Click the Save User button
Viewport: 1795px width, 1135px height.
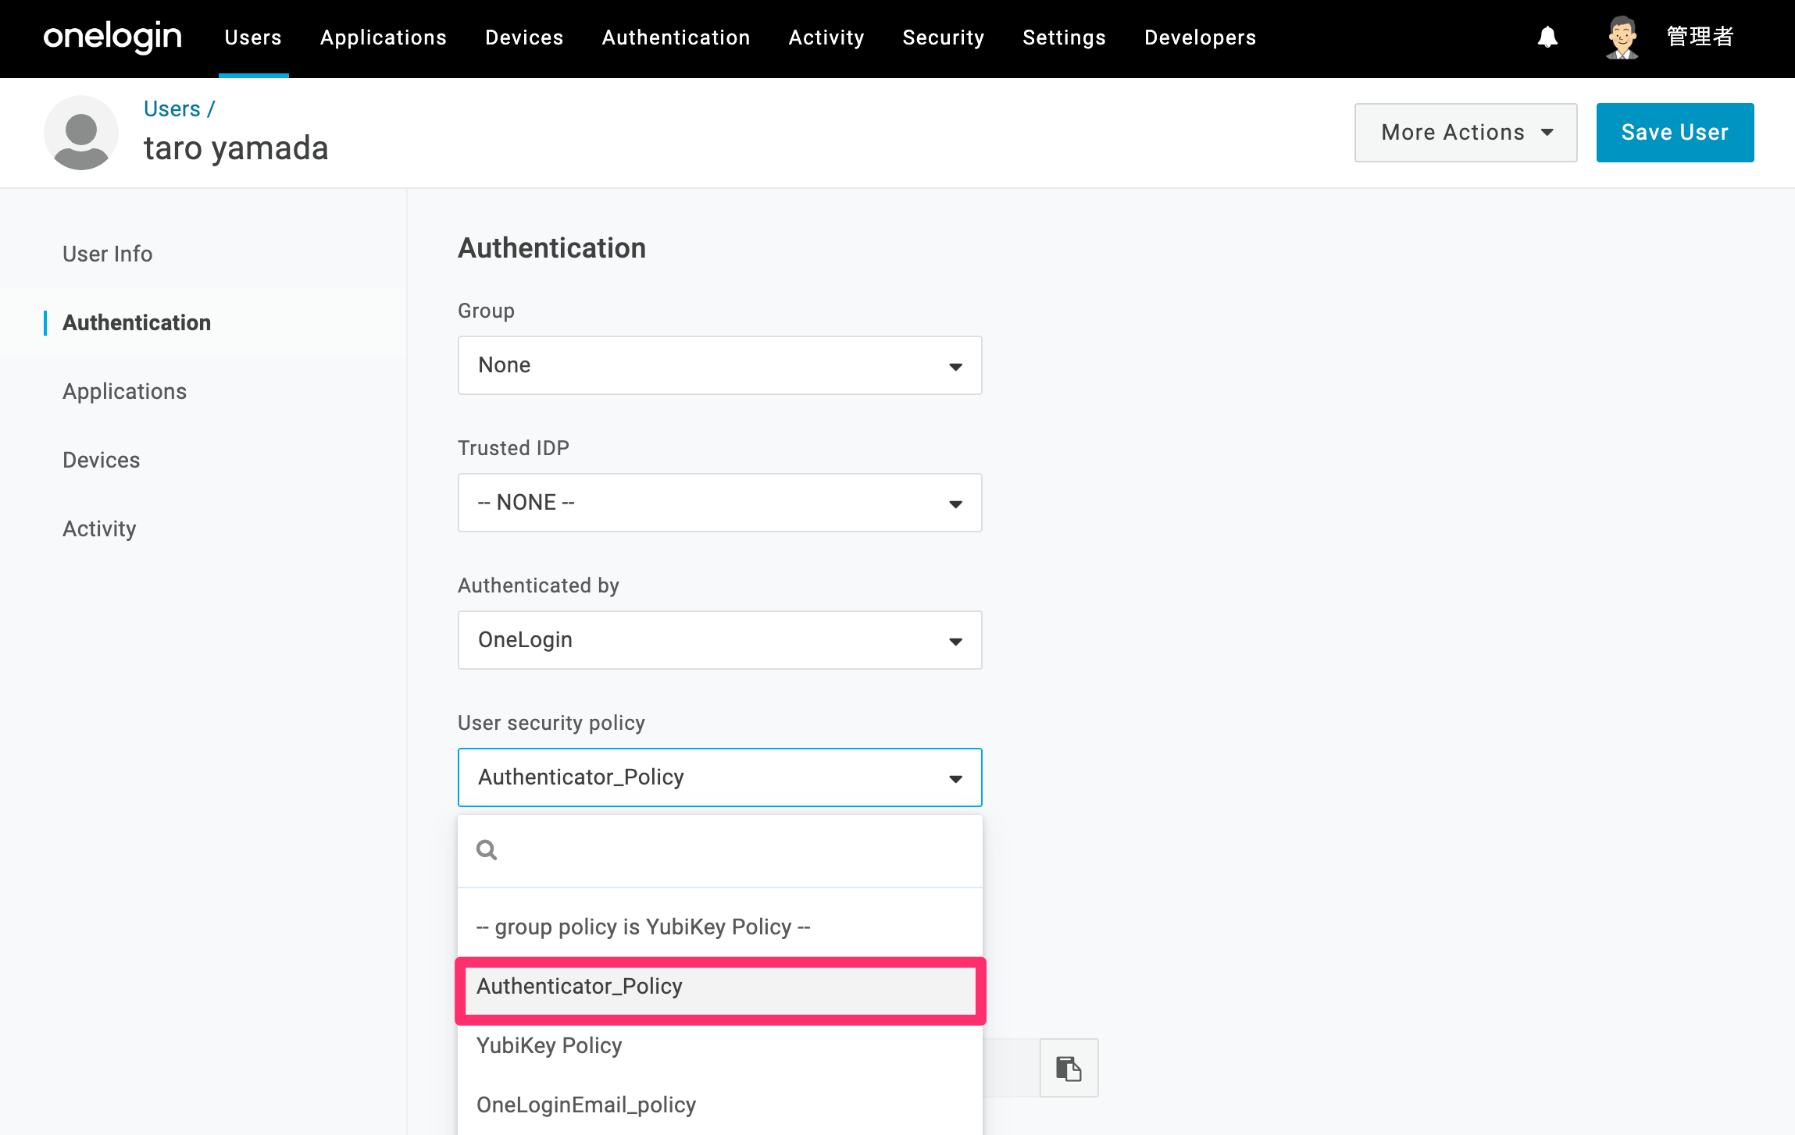pos(1675,133)
